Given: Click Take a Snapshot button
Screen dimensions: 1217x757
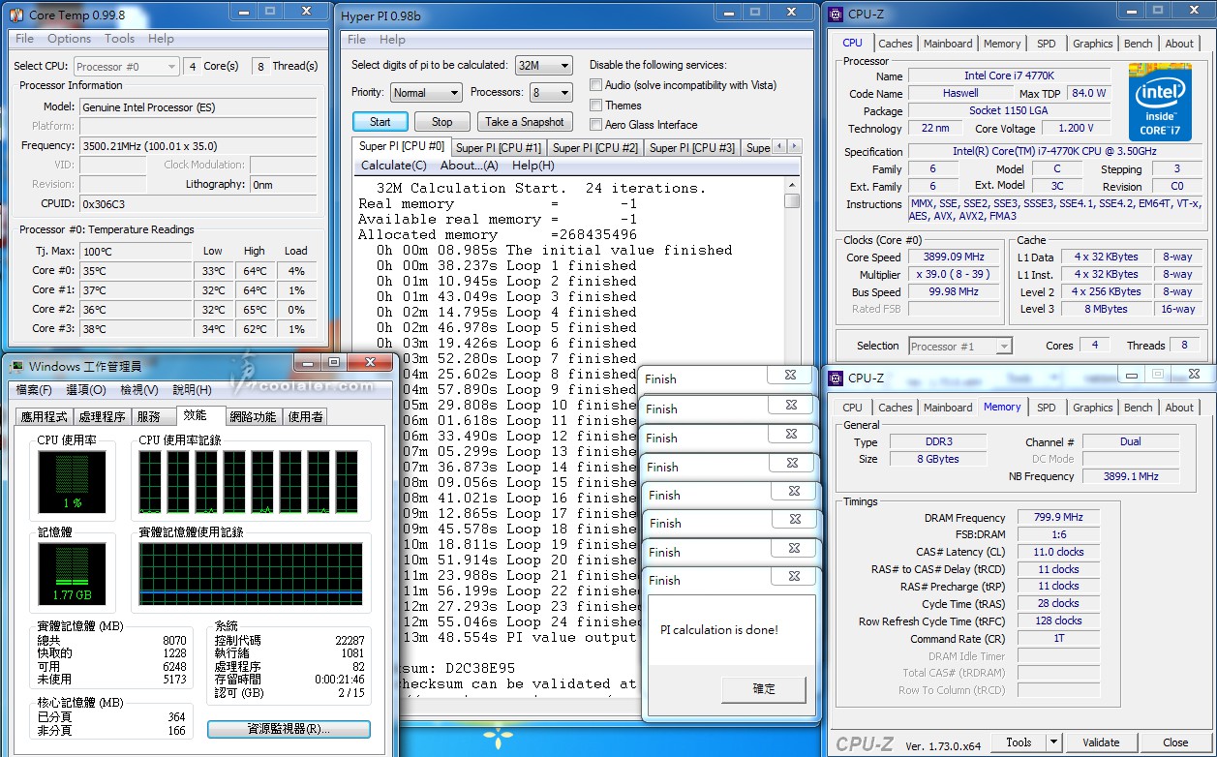Looking at the screenshot, I should tap(525, 122).
